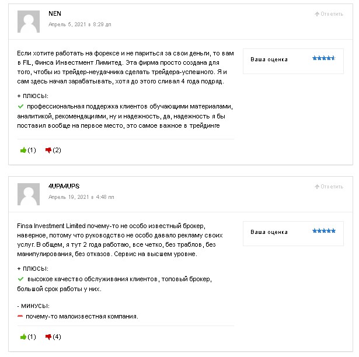Click the green checkmark icon in NEN's pros
The height and width of the screenshot is (357, 359).
20,107
